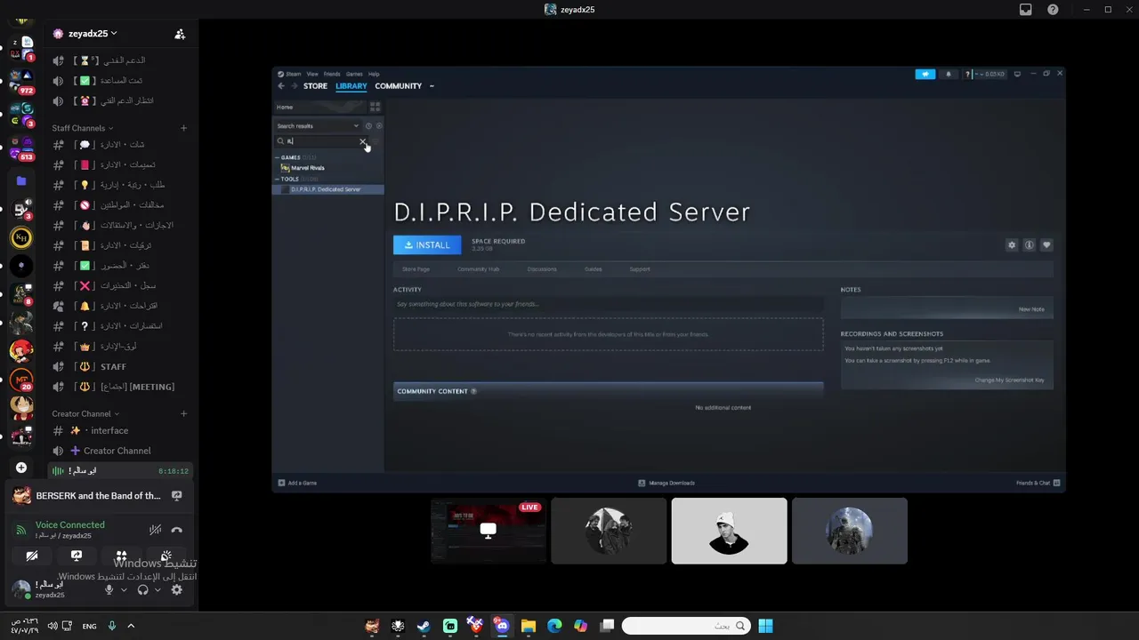Toggle deafen headphones in user panel
The width and height of the screenshot is (1139, 640).
coord(143,589)
